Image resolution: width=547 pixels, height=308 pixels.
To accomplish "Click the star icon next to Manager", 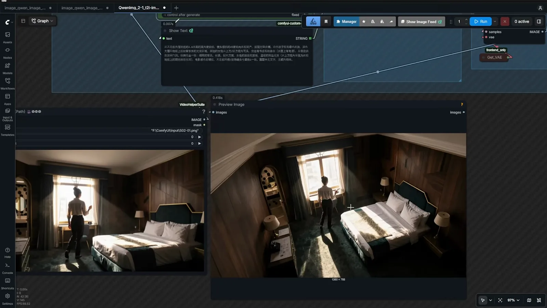I will click(x=364, y=22).
